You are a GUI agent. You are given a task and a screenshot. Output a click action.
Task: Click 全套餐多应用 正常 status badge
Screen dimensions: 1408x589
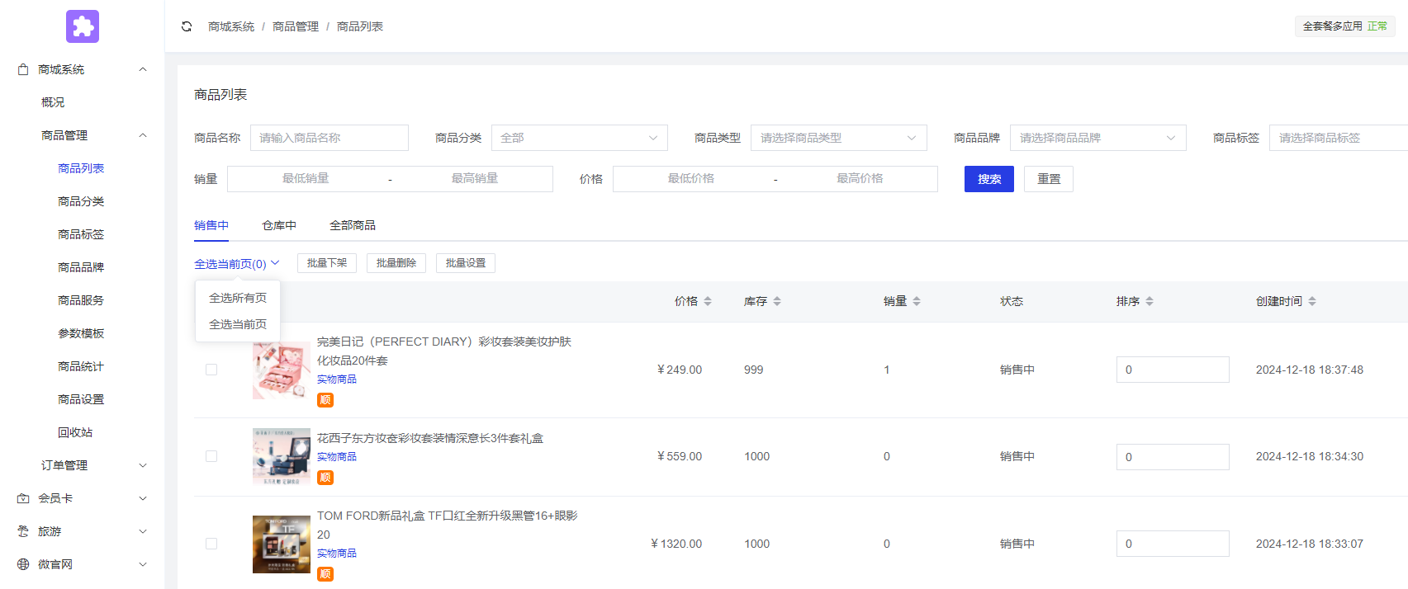[1345, 26]
